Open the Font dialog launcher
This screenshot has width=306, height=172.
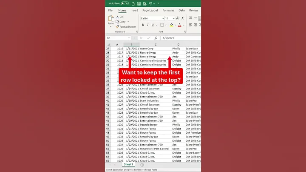(x=185, y=32)
